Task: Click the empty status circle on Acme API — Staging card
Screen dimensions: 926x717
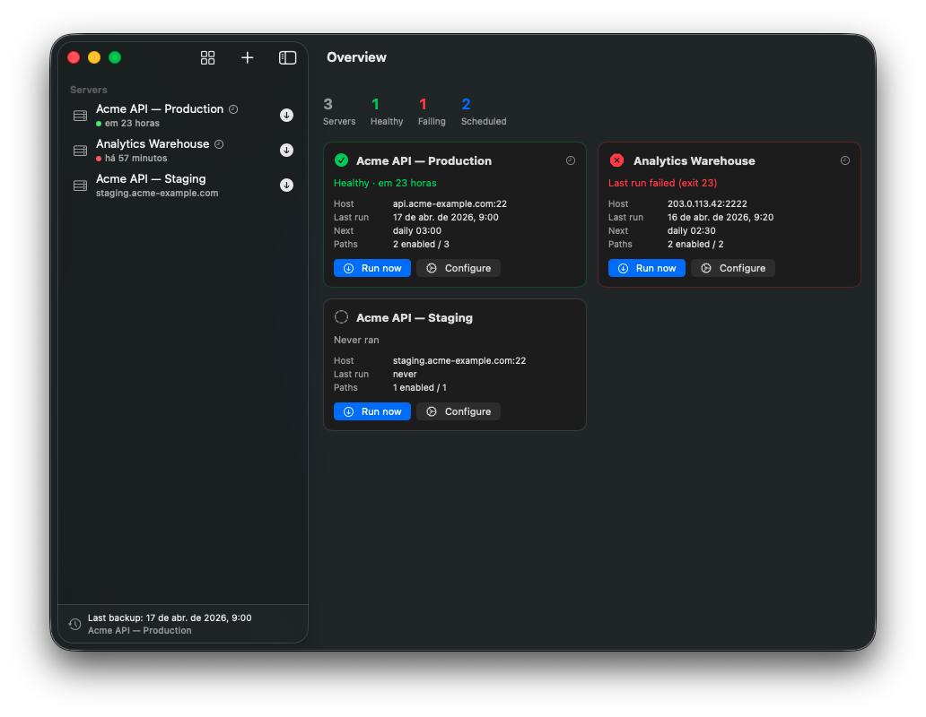Action: 341,317
